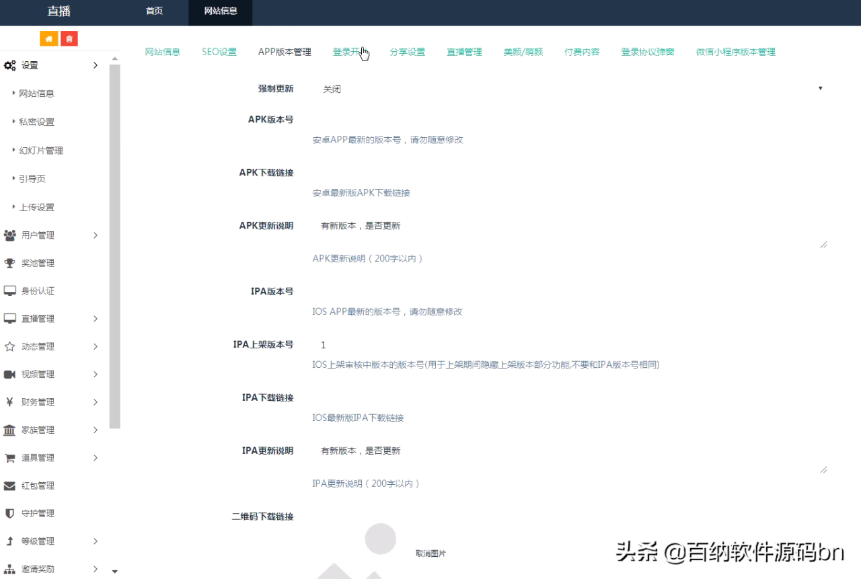This screenshot has height=579, width=861.
Task: Open 私密设置 in the sidebar
Action: point(36,122)
